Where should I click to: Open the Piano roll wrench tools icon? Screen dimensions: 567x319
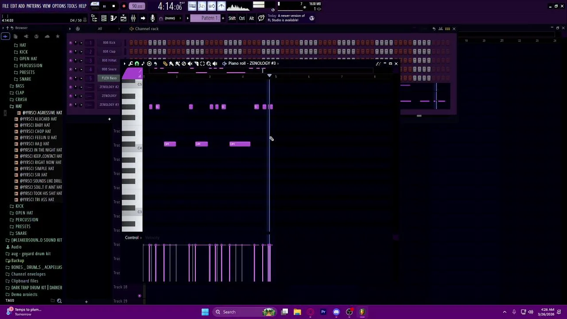131,63
